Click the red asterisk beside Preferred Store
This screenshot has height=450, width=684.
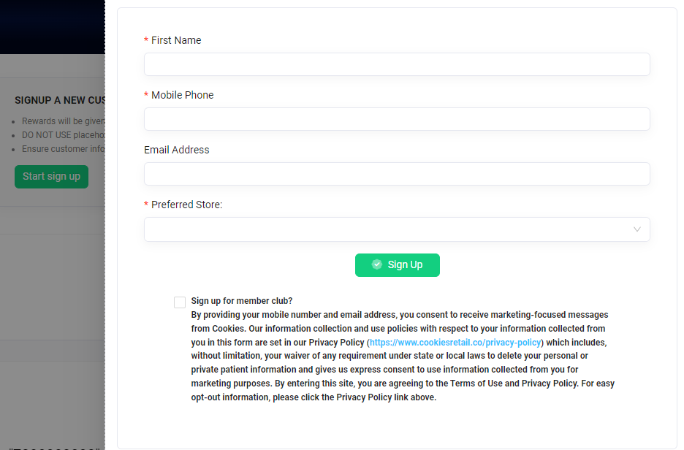(146, 205)
